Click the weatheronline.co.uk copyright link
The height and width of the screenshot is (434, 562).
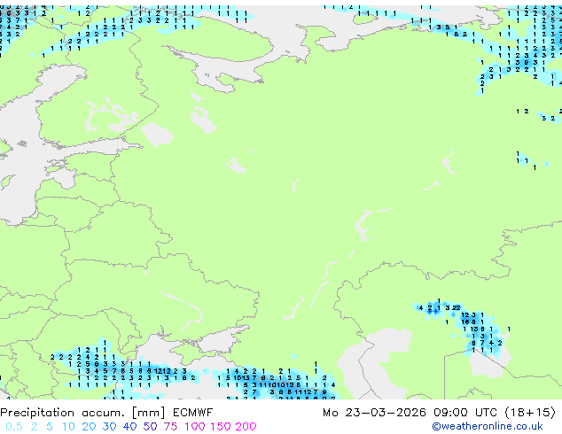[488, 426]
